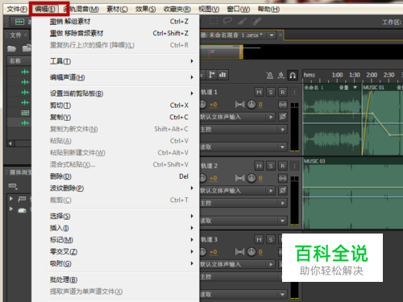403x302 pixels.
Task: Open Media Browser drive dropdown
Action: (13, 186)
